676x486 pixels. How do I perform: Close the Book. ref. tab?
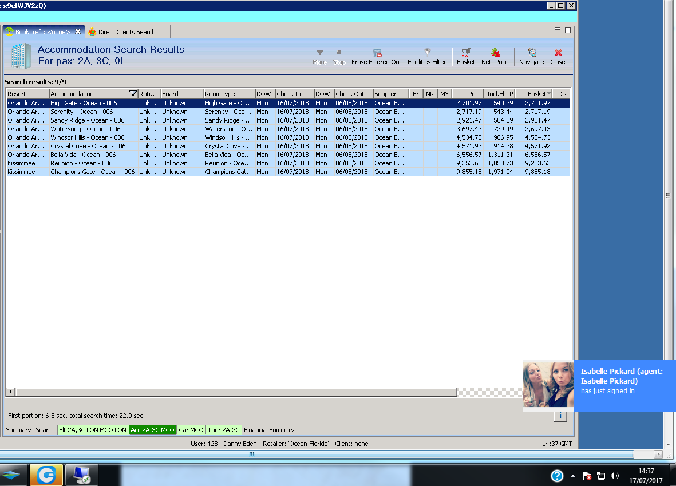click(78, 31)
